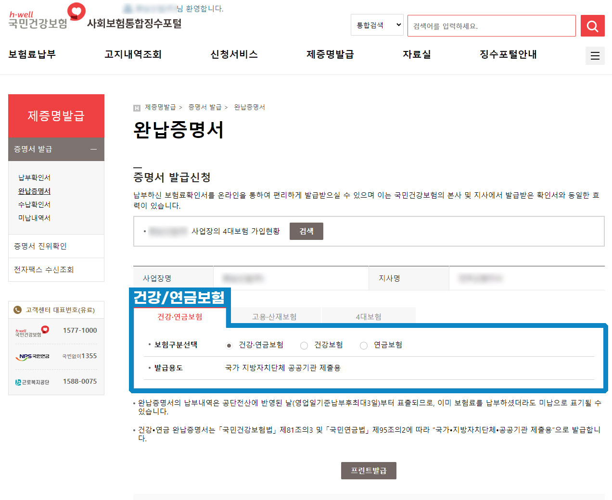Click the home icon in the breadcrumb
The image size is (612, 500).
[137, 108]
